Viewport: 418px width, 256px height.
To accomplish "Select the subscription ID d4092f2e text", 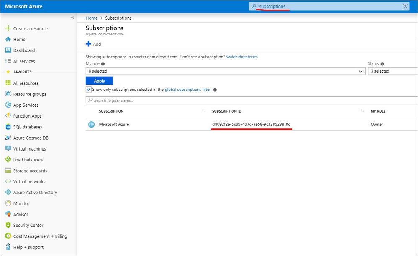I will point(251,124).
